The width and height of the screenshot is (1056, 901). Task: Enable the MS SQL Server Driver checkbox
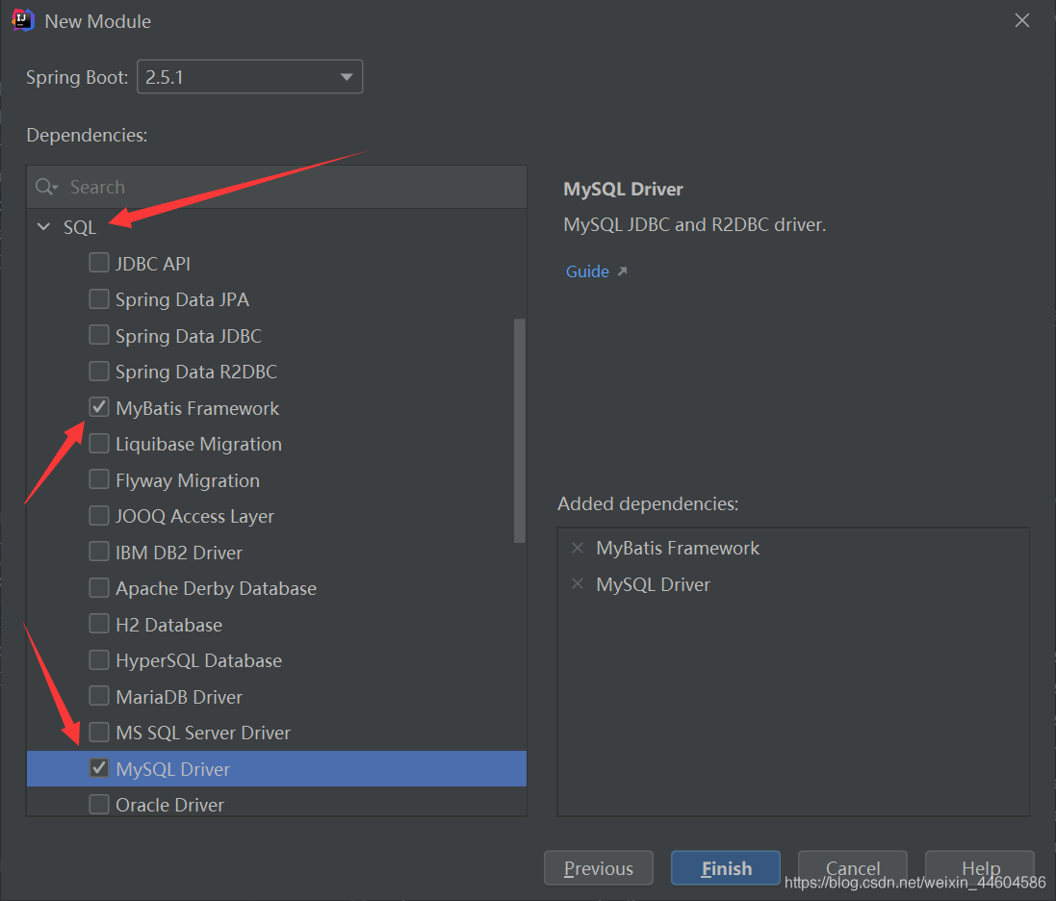pos(99,732)
